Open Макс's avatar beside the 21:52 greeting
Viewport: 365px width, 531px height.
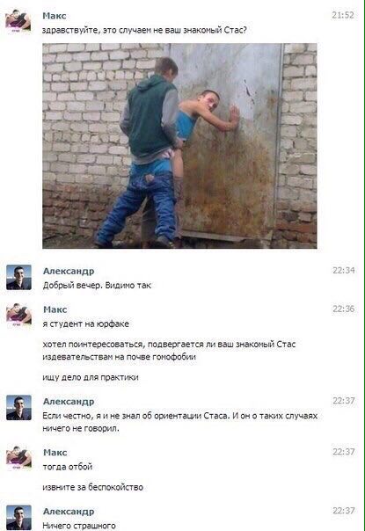[x=18, y=22]
